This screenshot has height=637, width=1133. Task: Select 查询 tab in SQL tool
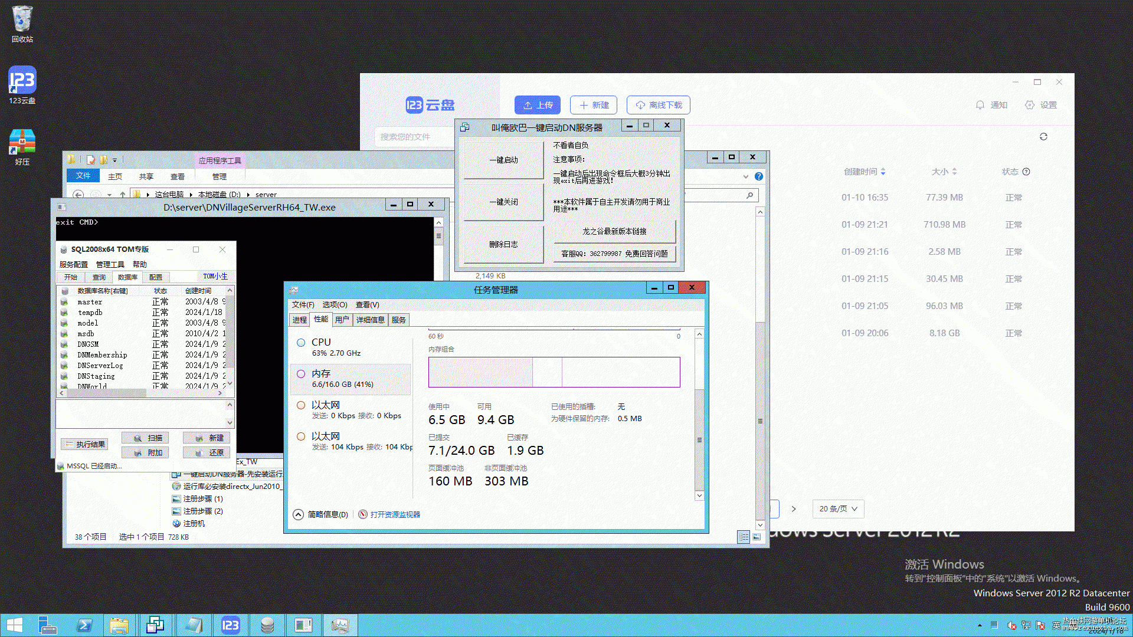(99, 277)
